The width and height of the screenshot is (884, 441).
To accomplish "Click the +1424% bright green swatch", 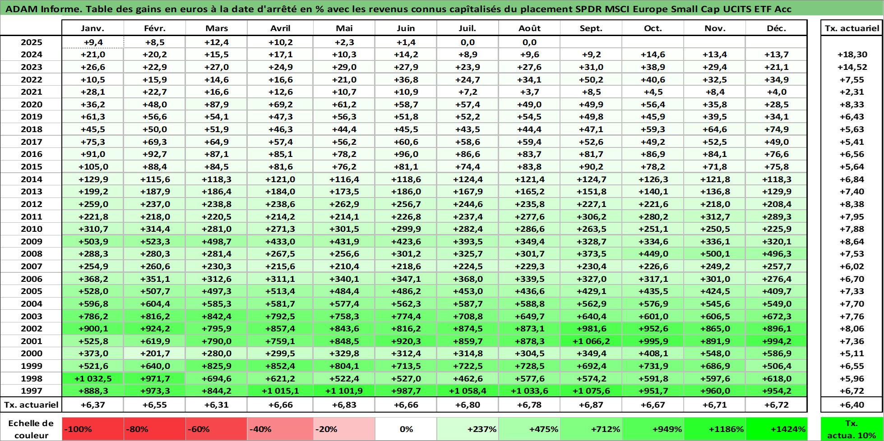I will pyautogui.click(x=777, y=429).
